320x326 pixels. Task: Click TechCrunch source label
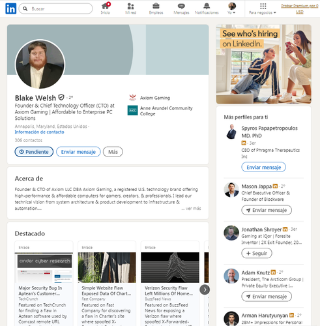(x=28, y=299)
